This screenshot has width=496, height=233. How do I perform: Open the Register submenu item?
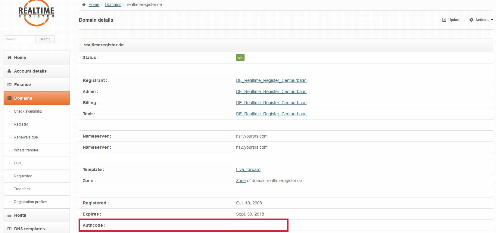pos(21,124)
